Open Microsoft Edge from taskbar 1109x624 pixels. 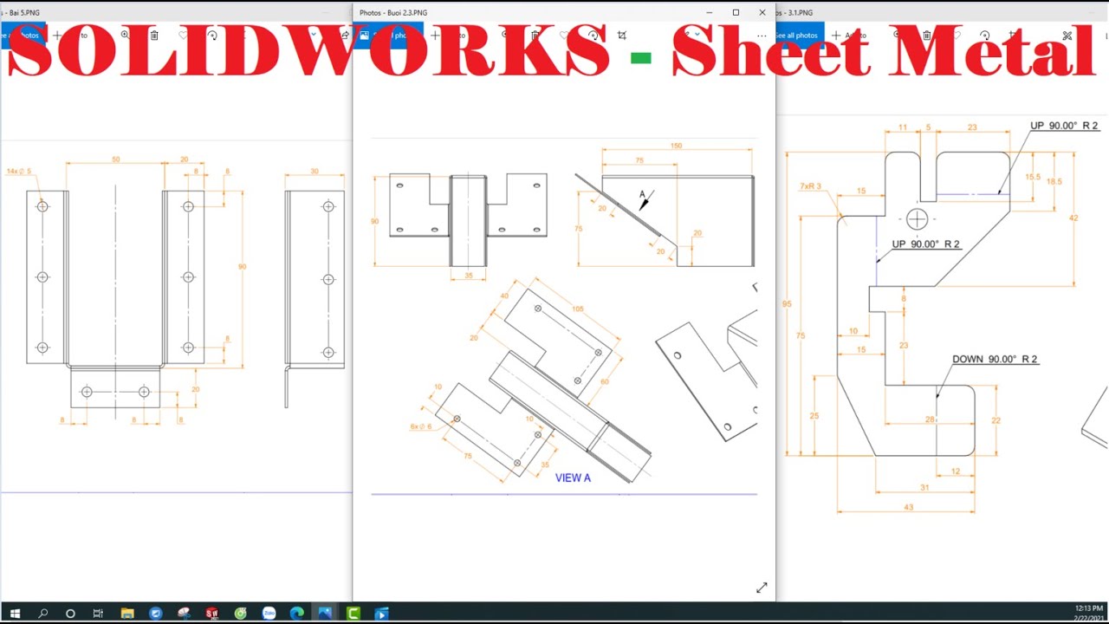pos(296,614)
